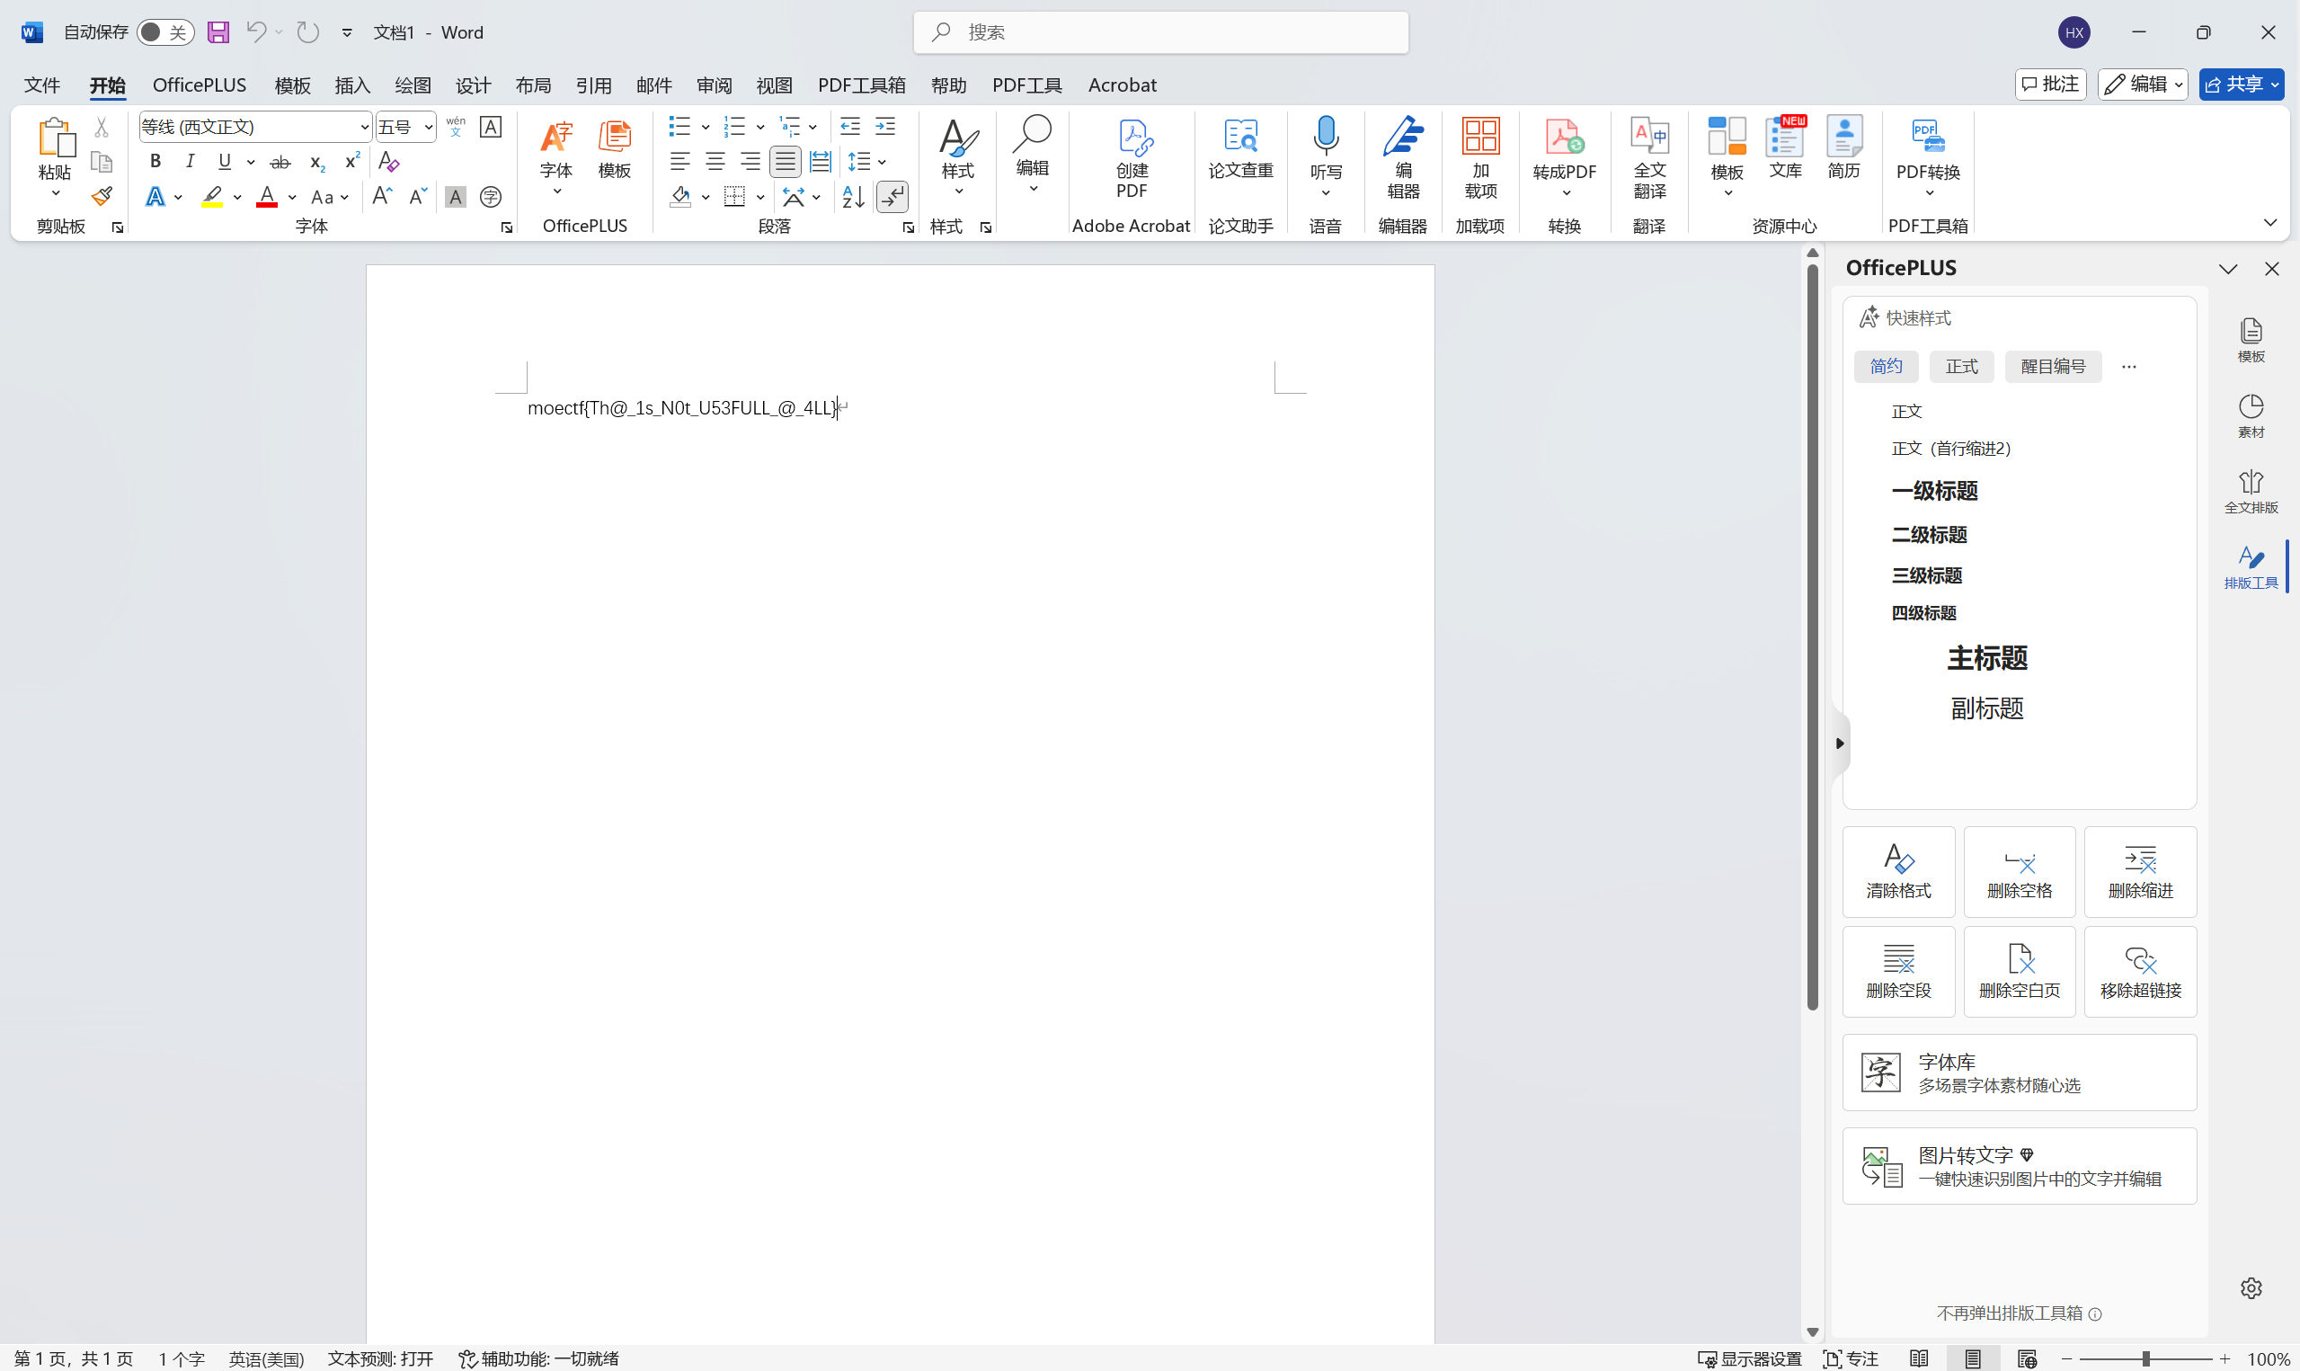The image size is (2300, 1371).
Task: Click the Shrink Font icon
Action: coord(417,197)
